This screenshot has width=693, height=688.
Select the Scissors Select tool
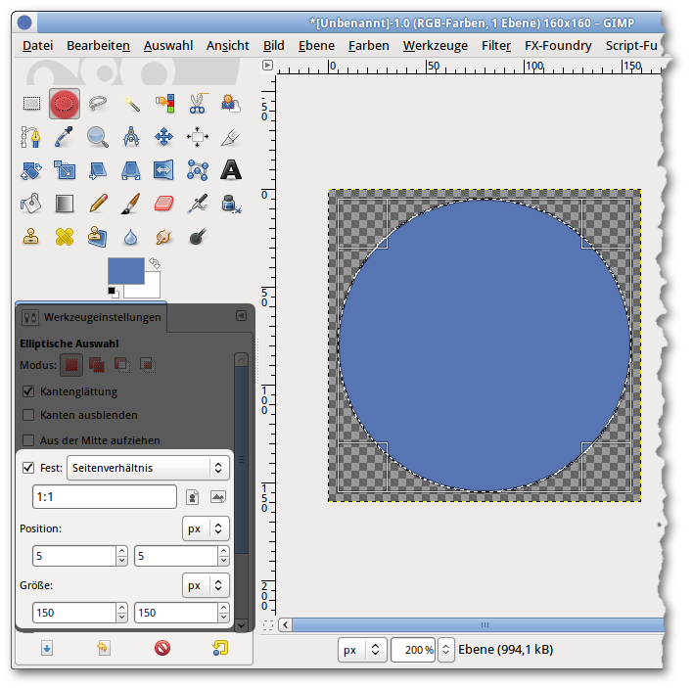pos(198,104)
